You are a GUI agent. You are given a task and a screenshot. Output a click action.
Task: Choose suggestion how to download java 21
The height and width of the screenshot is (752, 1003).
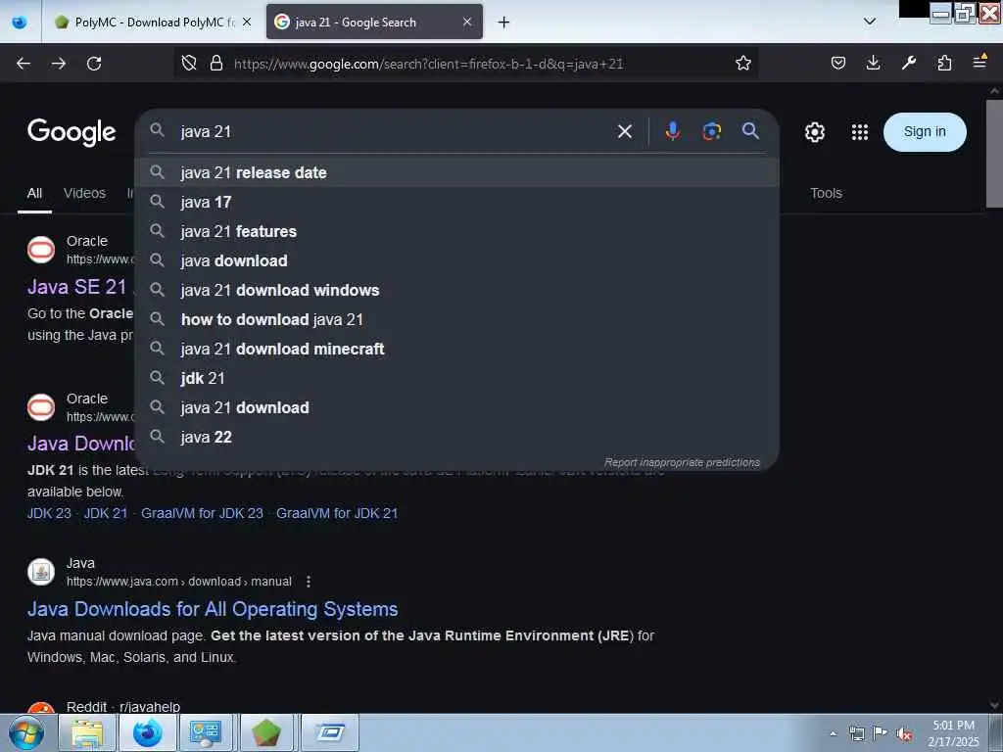[x=458, y=320]
